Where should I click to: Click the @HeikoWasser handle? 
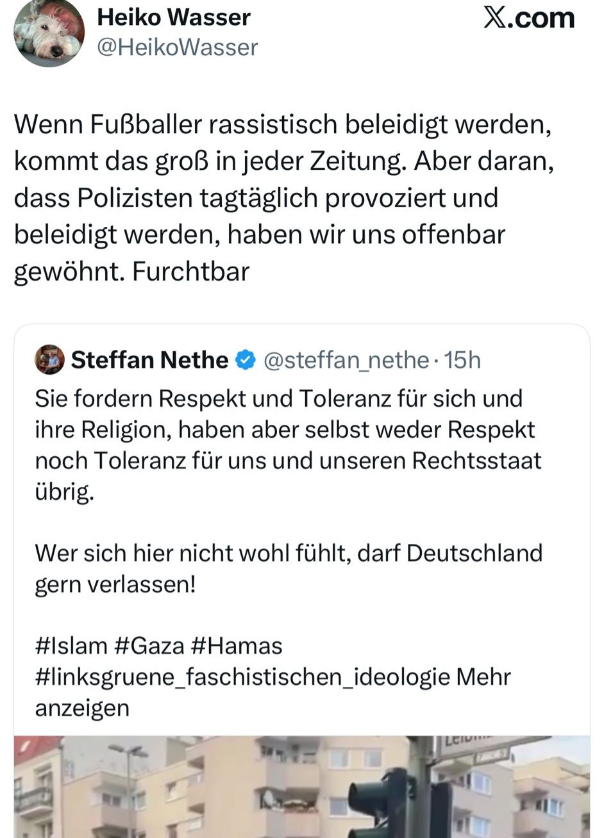tap(177, 47)
